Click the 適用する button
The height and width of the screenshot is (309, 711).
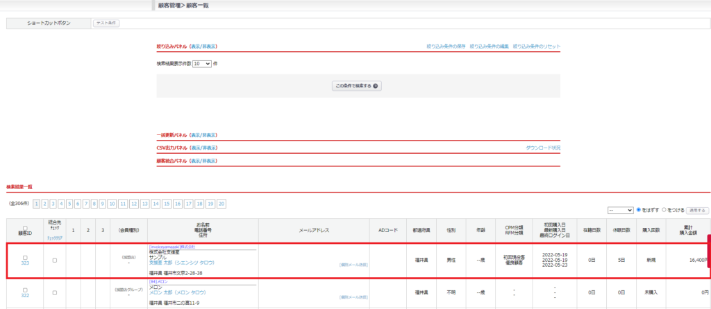click(x=697, y=211)
